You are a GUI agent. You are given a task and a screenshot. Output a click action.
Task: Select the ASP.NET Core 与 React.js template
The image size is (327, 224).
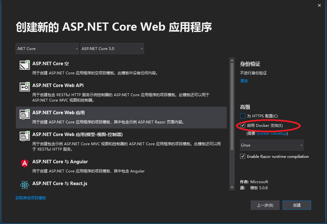(x=121, y=184)
